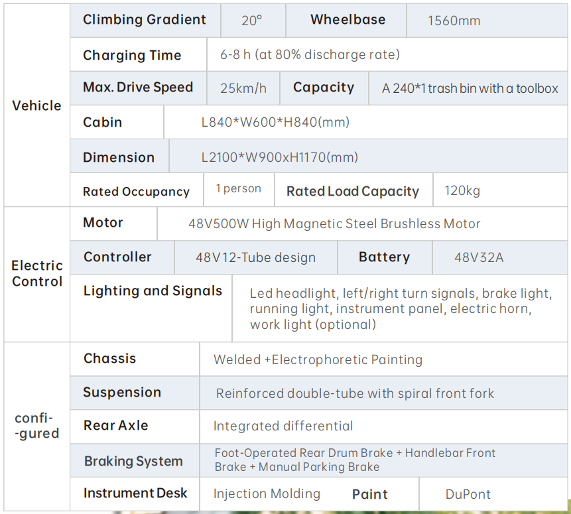Click the Climbing Gradient label cell
Screen dimensions: 571x514
point(145,20)
